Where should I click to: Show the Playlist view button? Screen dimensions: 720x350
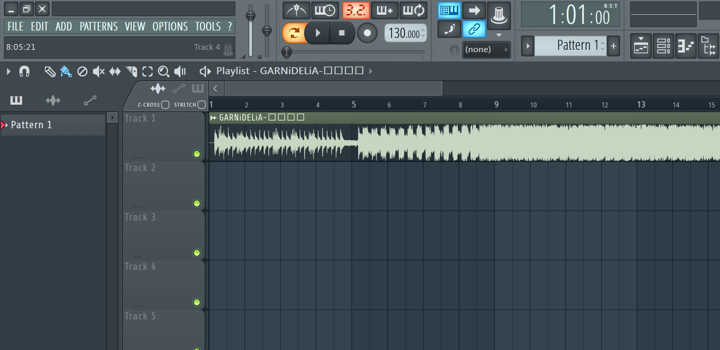point(641,46)
